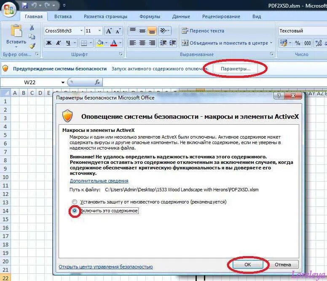Toggle Перенос текста wrap text

203,31
